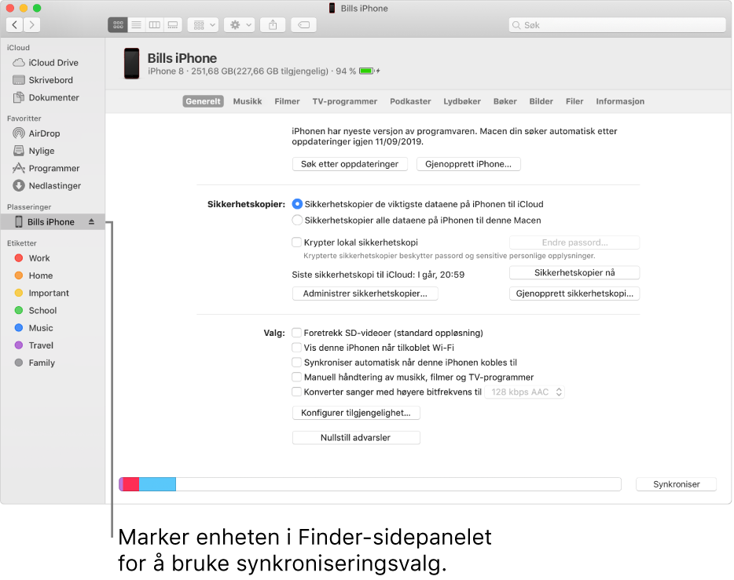Switch to gallery view in the toolbar
734x580 pixels.
[173, 25]
